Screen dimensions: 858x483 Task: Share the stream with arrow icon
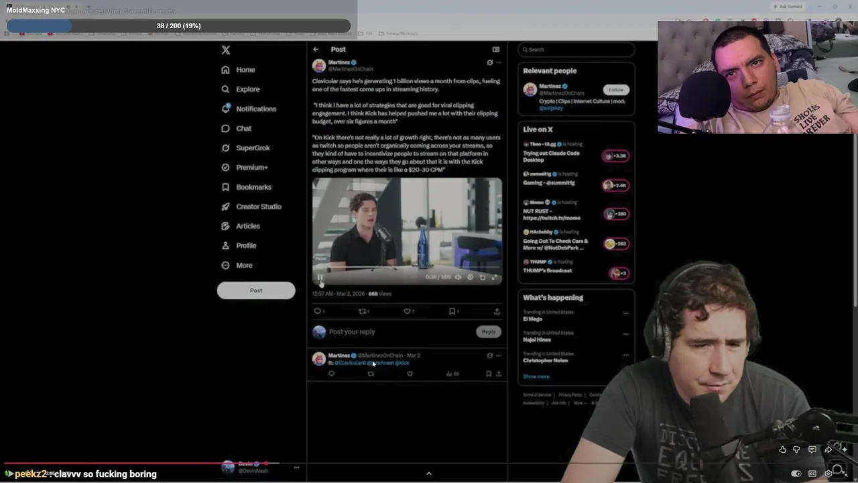[829, 449]
